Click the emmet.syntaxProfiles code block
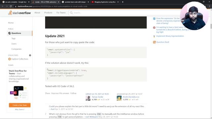The image size is (212, 119). 96,52
